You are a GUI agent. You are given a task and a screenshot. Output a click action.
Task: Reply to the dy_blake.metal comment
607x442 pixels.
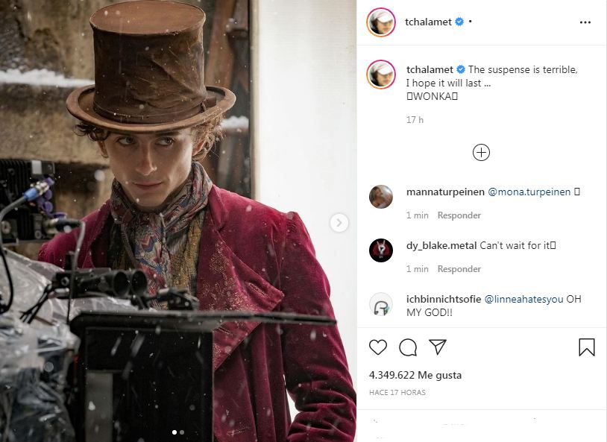[459, 269]
